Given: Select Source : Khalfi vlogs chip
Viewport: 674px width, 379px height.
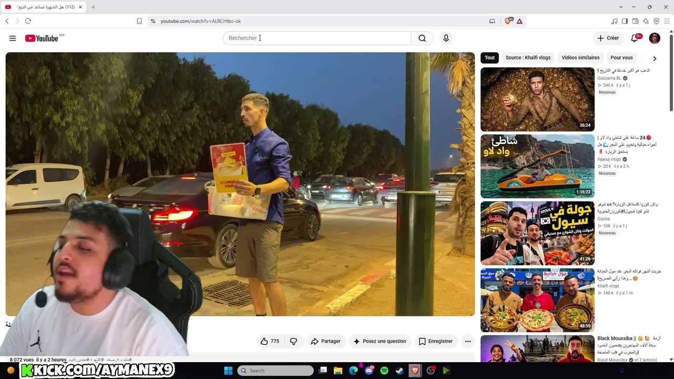Looking at the screenshot, I should tap(528, 58).
